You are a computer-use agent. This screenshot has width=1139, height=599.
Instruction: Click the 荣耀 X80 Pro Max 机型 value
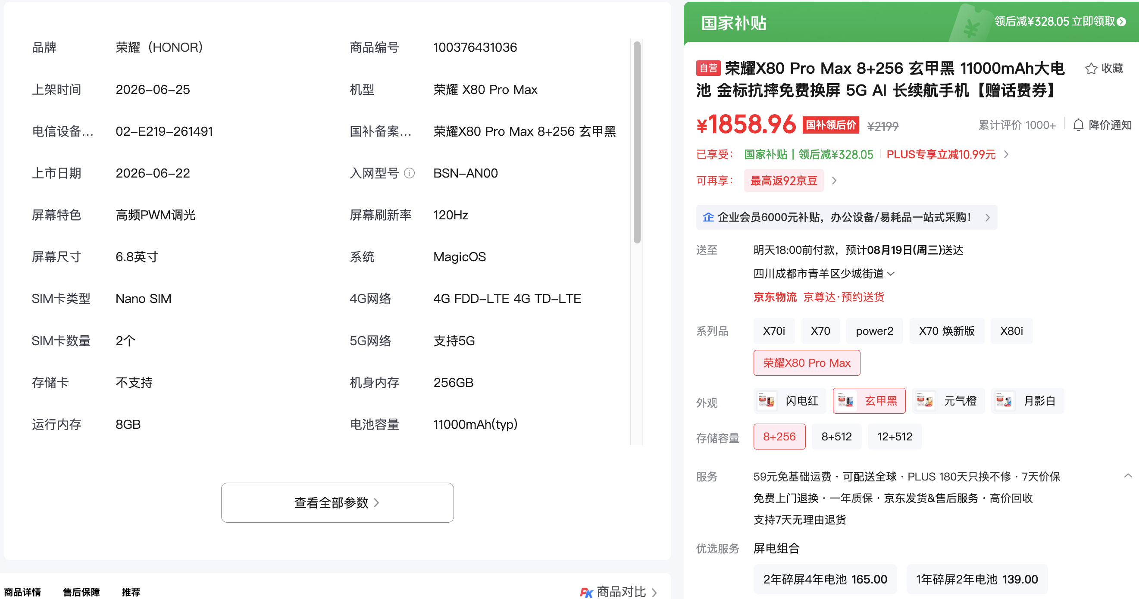point(485,90)
